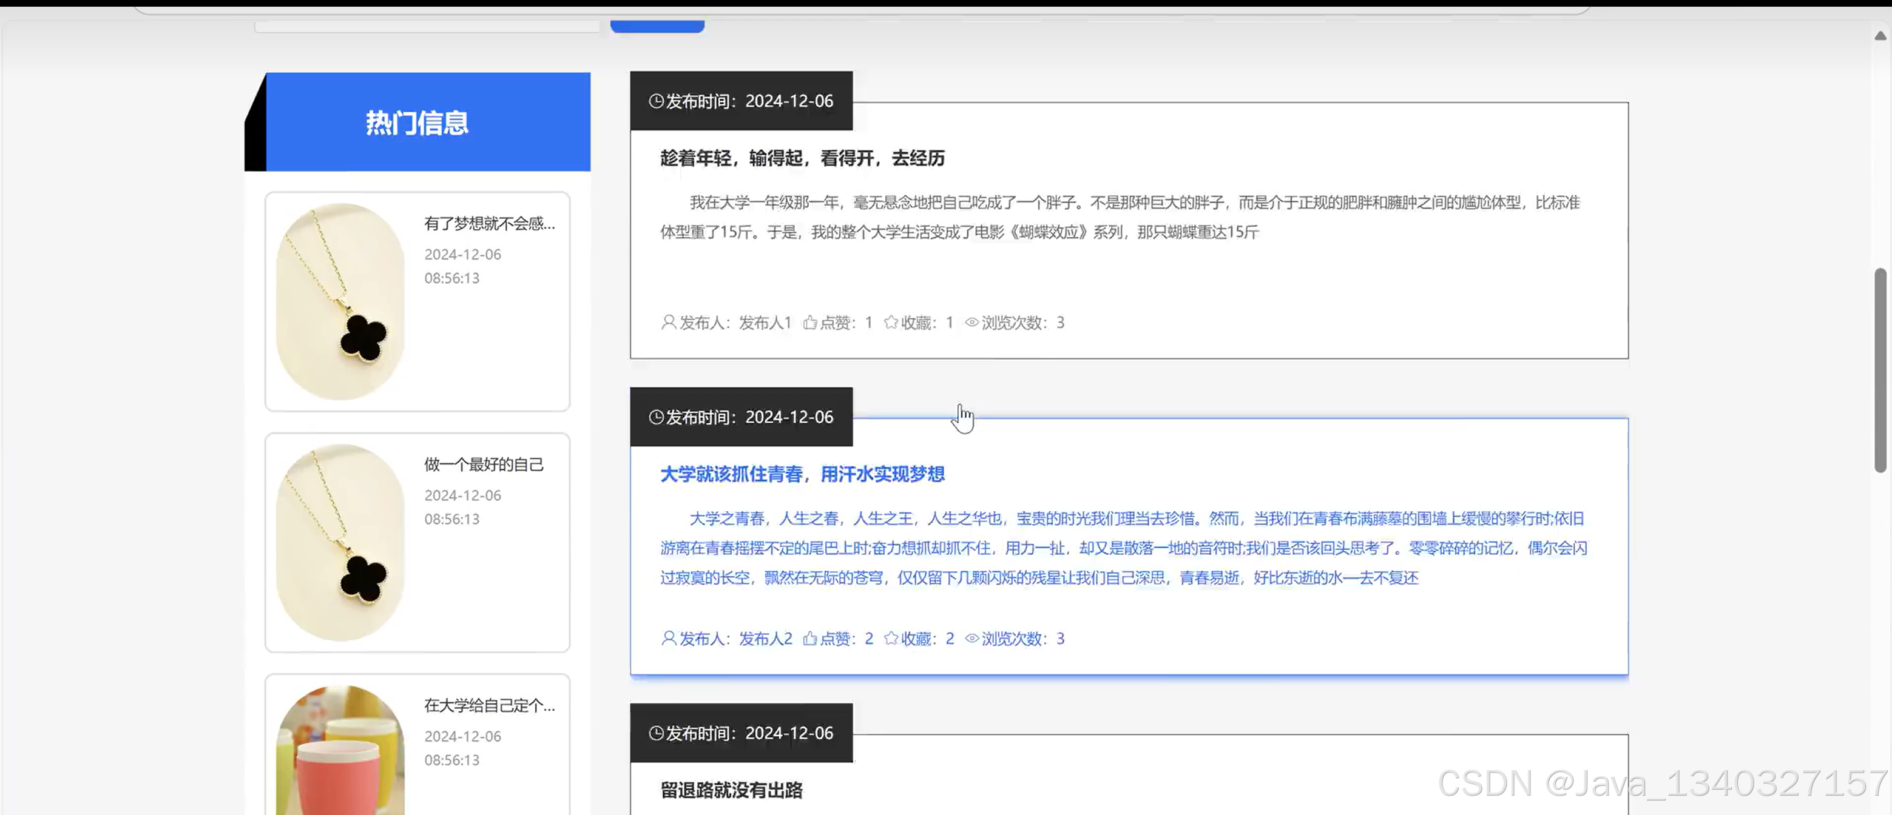Open the article 趁着年轻，输得起，看得开，去经历
The image size is (1892, 815).
[802, 158]
